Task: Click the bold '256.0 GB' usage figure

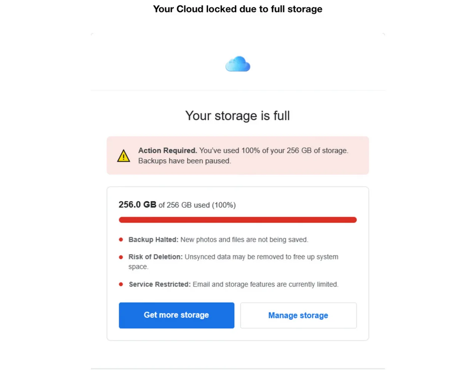Action: [x=137, y=205]
